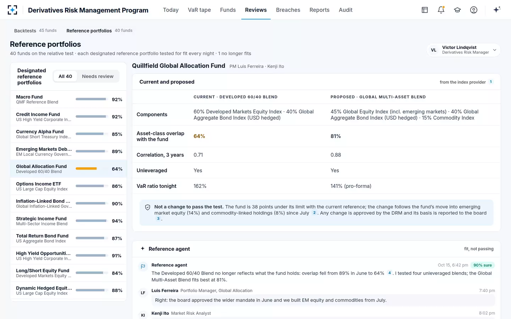
Task: Select Options Income ETF row
Action: (x=68, y=186)
